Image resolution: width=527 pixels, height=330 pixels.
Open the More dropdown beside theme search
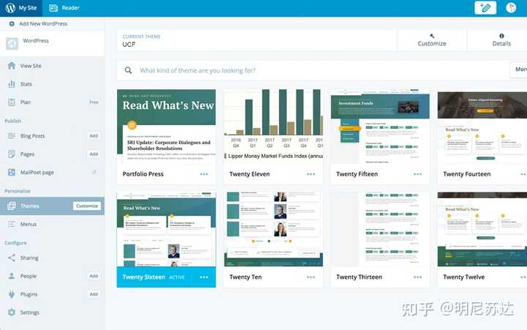click(519, 70)
